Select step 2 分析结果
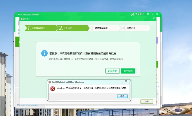Viewport: 192px width, 116px height. pos(72,28)
